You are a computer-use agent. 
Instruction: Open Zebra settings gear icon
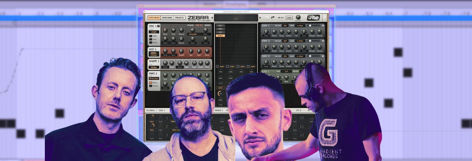pyautogui.click(x=325, y=17)
